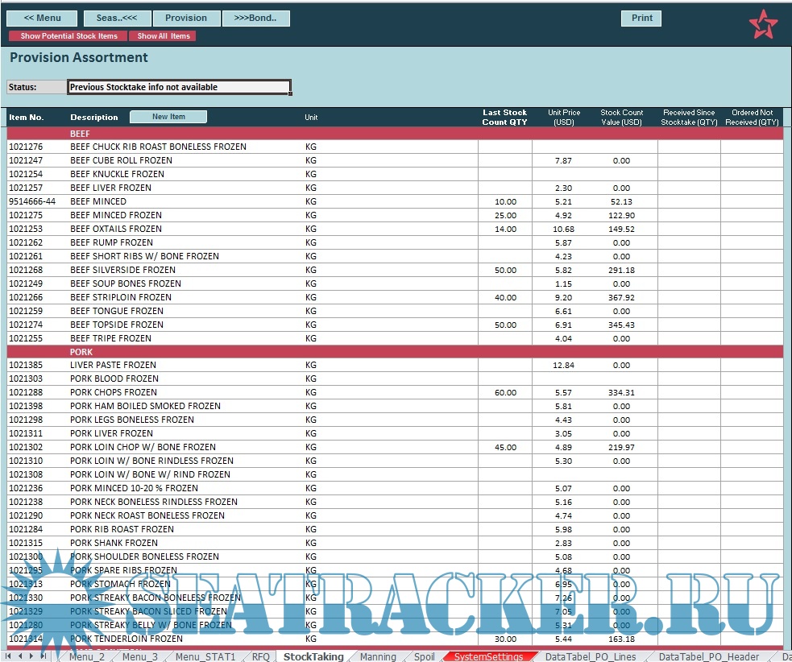792x662 pixels.
Task: Go back with the << Menu button
Action: pyautogui.click(x=43, y=19)
